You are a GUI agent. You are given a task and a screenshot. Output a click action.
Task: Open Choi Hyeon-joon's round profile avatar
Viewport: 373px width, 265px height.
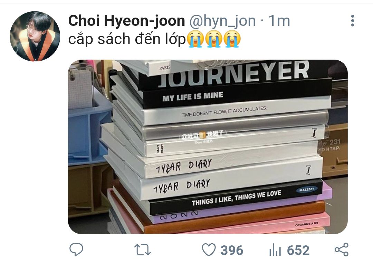pyautogui.click(x=35, y=36)
